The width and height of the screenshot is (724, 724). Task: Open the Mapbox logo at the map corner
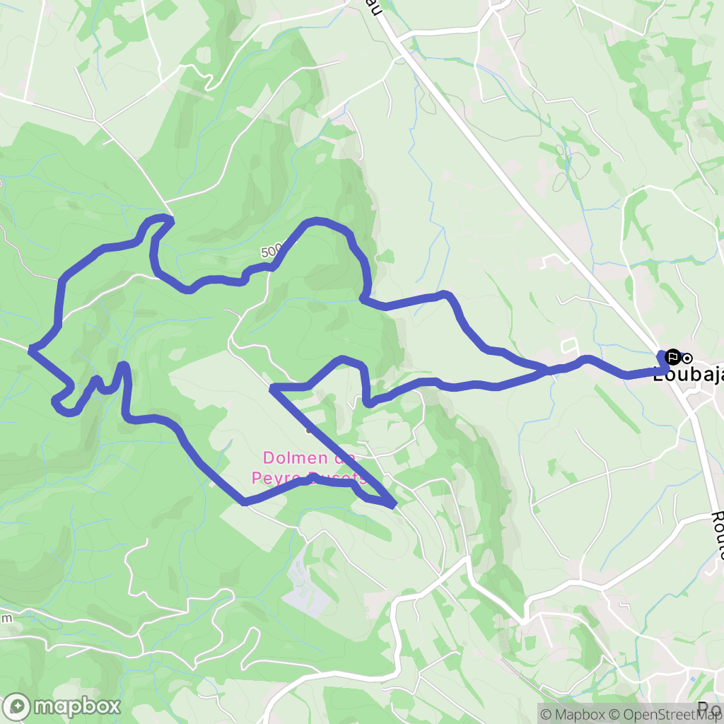61,706
